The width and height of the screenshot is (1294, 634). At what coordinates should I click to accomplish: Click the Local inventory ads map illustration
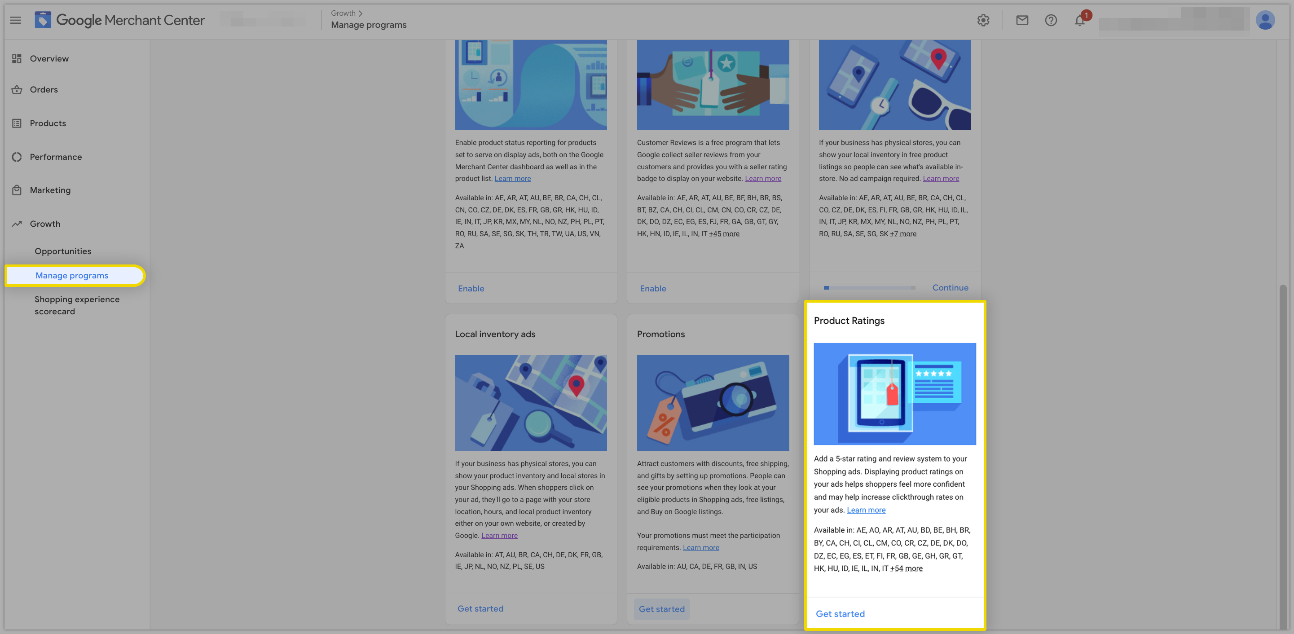(530, 402)
